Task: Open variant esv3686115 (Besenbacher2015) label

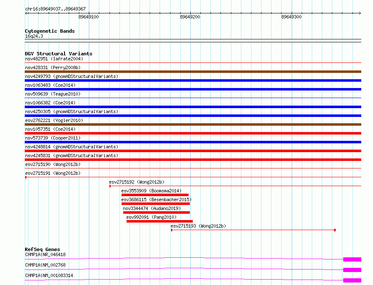Action: (x=156, y=199)
